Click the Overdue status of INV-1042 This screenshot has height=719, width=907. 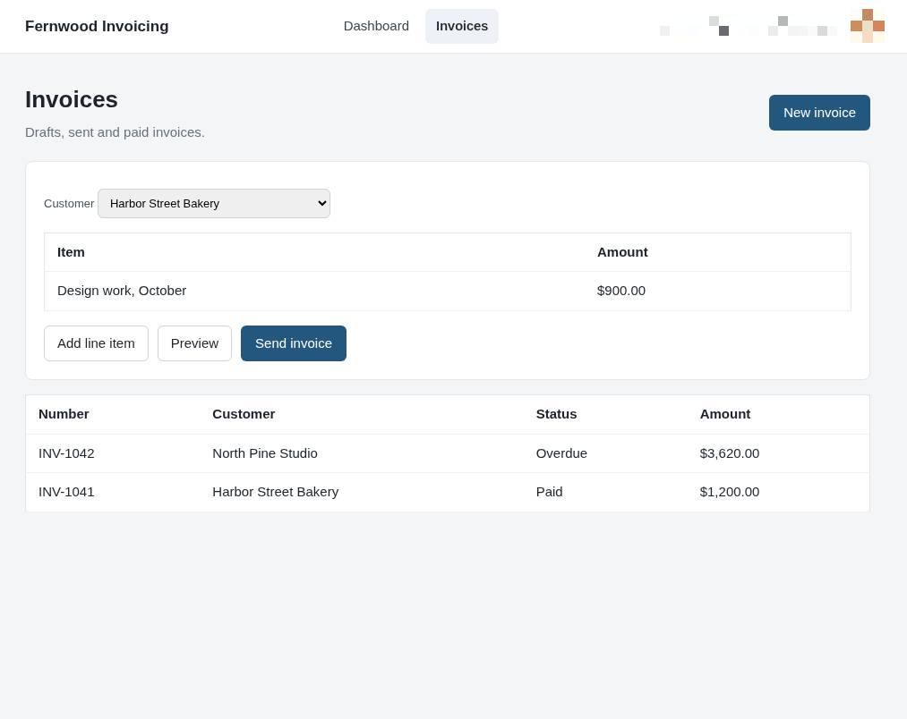(x=561, y=453)
